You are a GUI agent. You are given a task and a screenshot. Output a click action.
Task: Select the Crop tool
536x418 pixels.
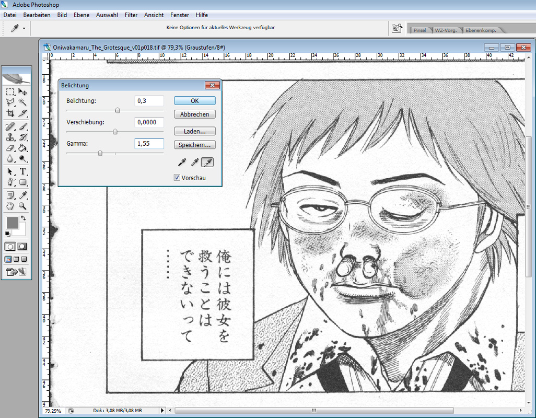pos(10,113)
